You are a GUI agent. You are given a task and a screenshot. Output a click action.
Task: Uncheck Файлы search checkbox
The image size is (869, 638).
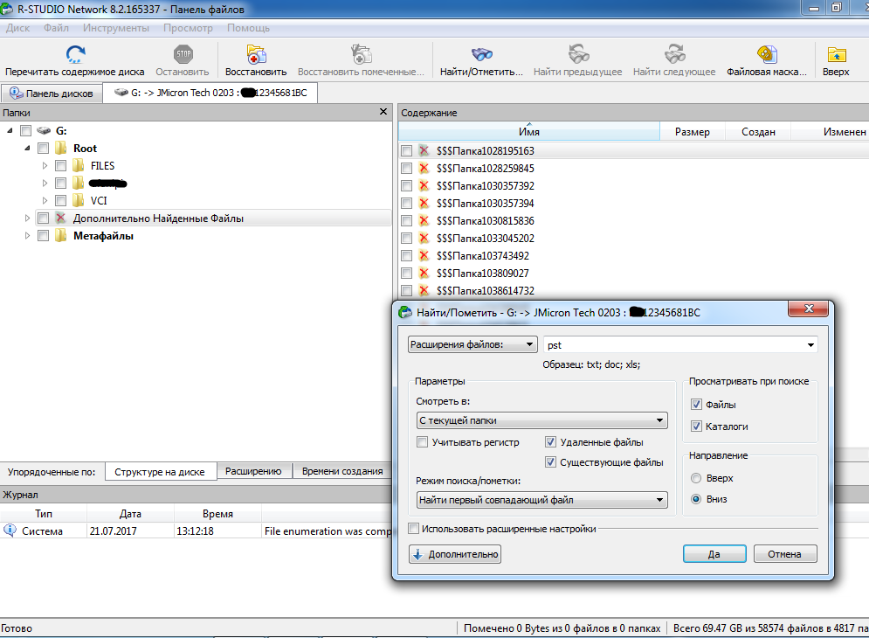697,405
